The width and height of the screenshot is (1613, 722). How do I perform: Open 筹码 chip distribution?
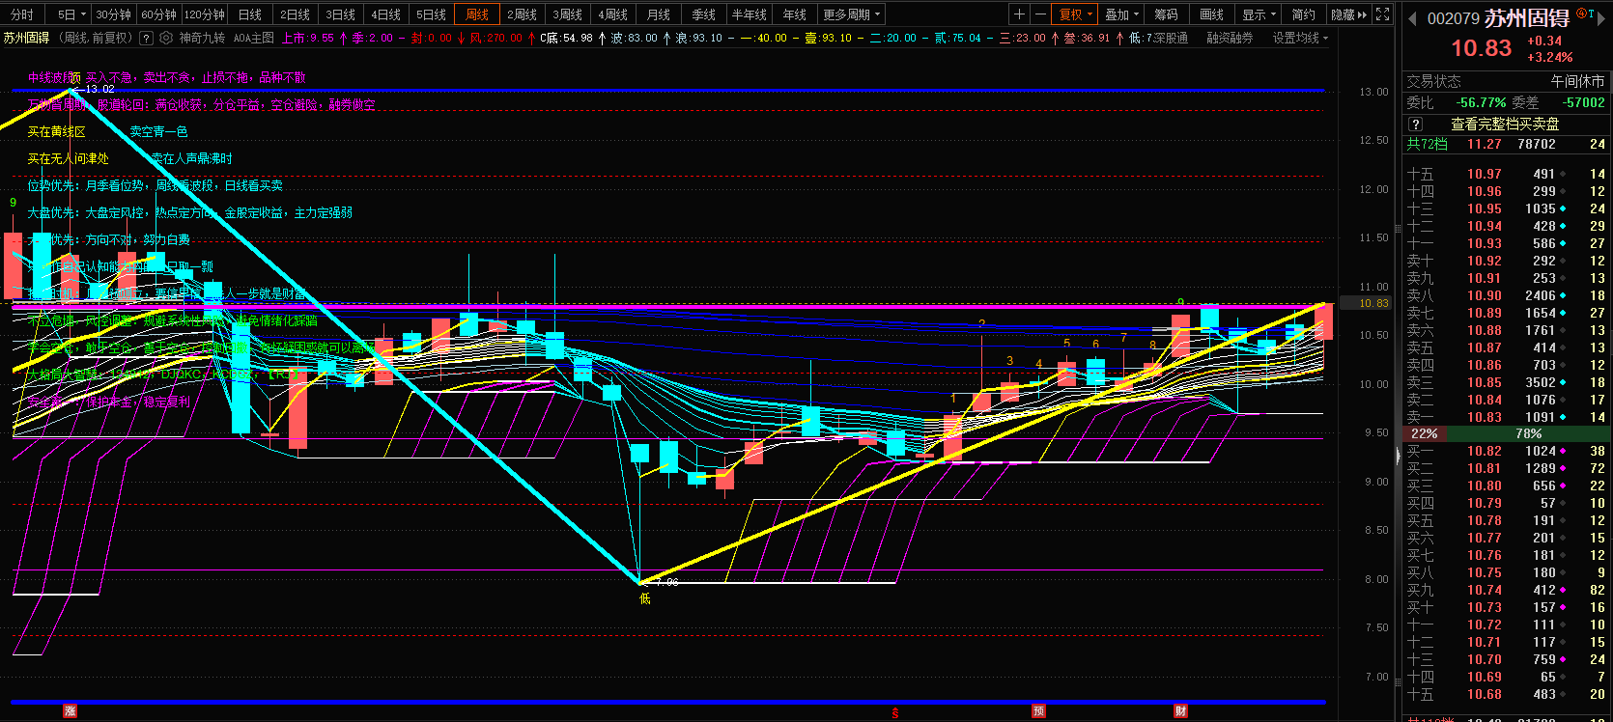coord(1166,14)
